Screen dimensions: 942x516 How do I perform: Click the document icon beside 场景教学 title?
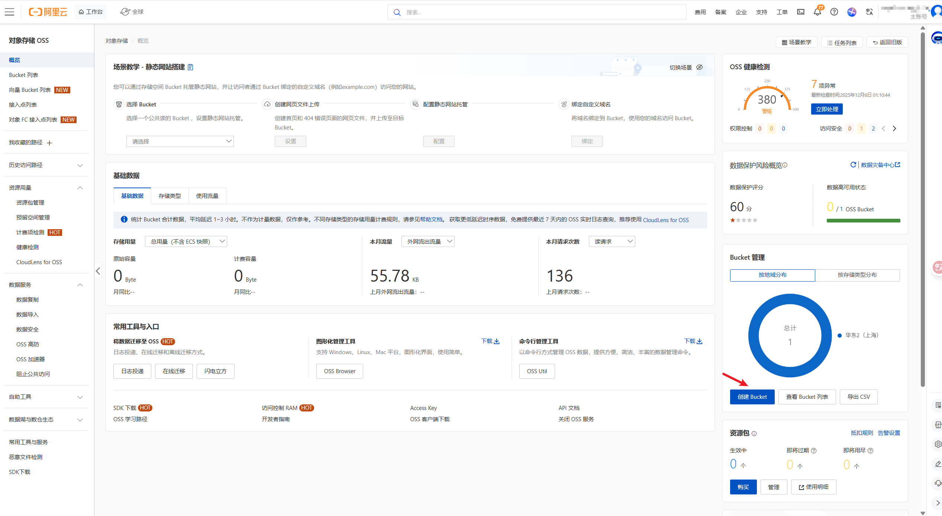coord(191,67)
